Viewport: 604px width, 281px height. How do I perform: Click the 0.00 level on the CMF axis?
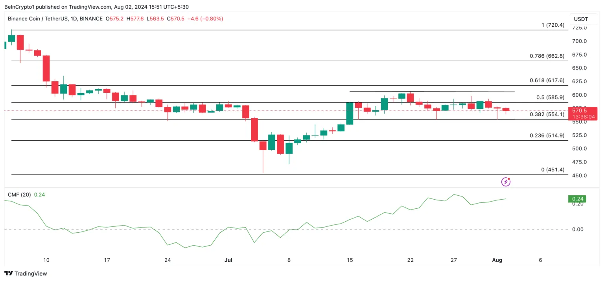click(577, 229)
